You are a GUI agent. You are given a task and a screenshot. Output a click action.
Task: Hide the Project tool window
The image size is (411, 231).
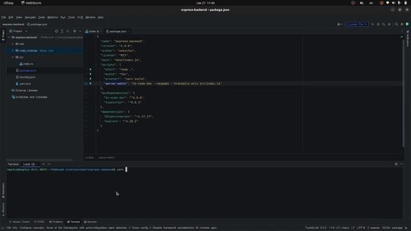[x=80, y=31]
